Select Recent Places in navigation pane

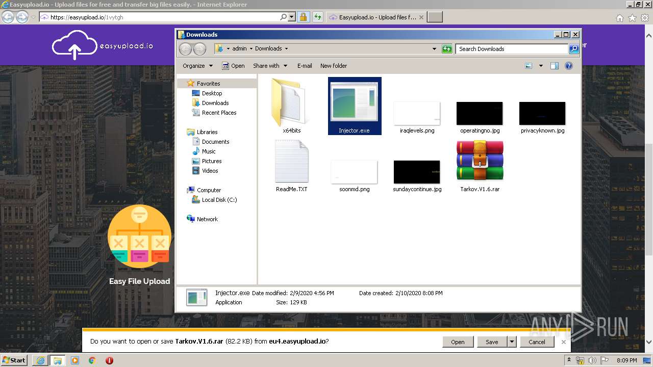point(219,113)
